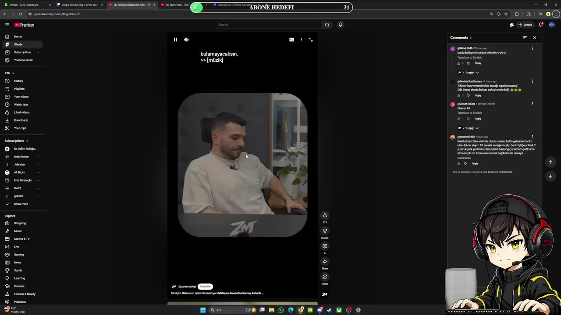561x315 pixels.
Task: Subscribe to @zonemotivyt channel
Action: (205, 287)
